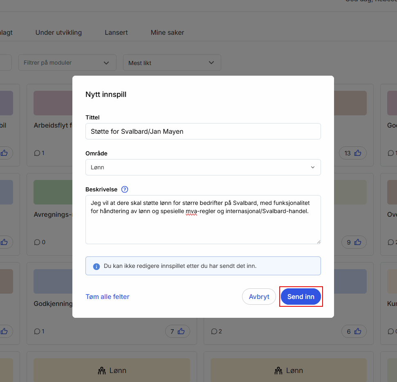Click the thumbs-up on the 7-vote card

(x=181, y=331)
